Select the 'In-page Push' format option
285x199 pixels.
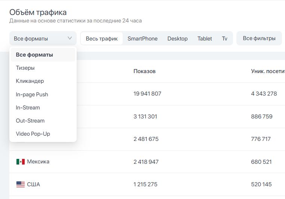point(32,94)
